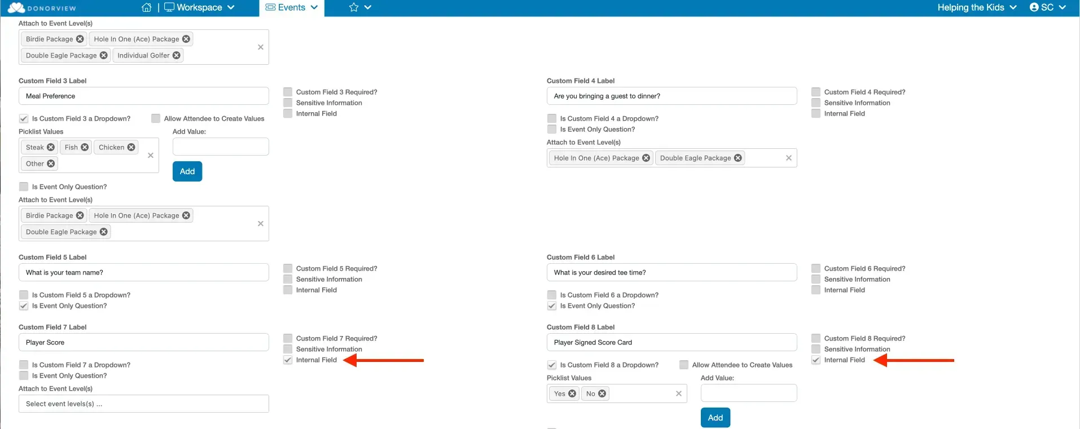Image resolution: width=1080 pixels, height=429 pixels.
Task: Click Add button for Field 8 picklist
Action: coord(715,418)
